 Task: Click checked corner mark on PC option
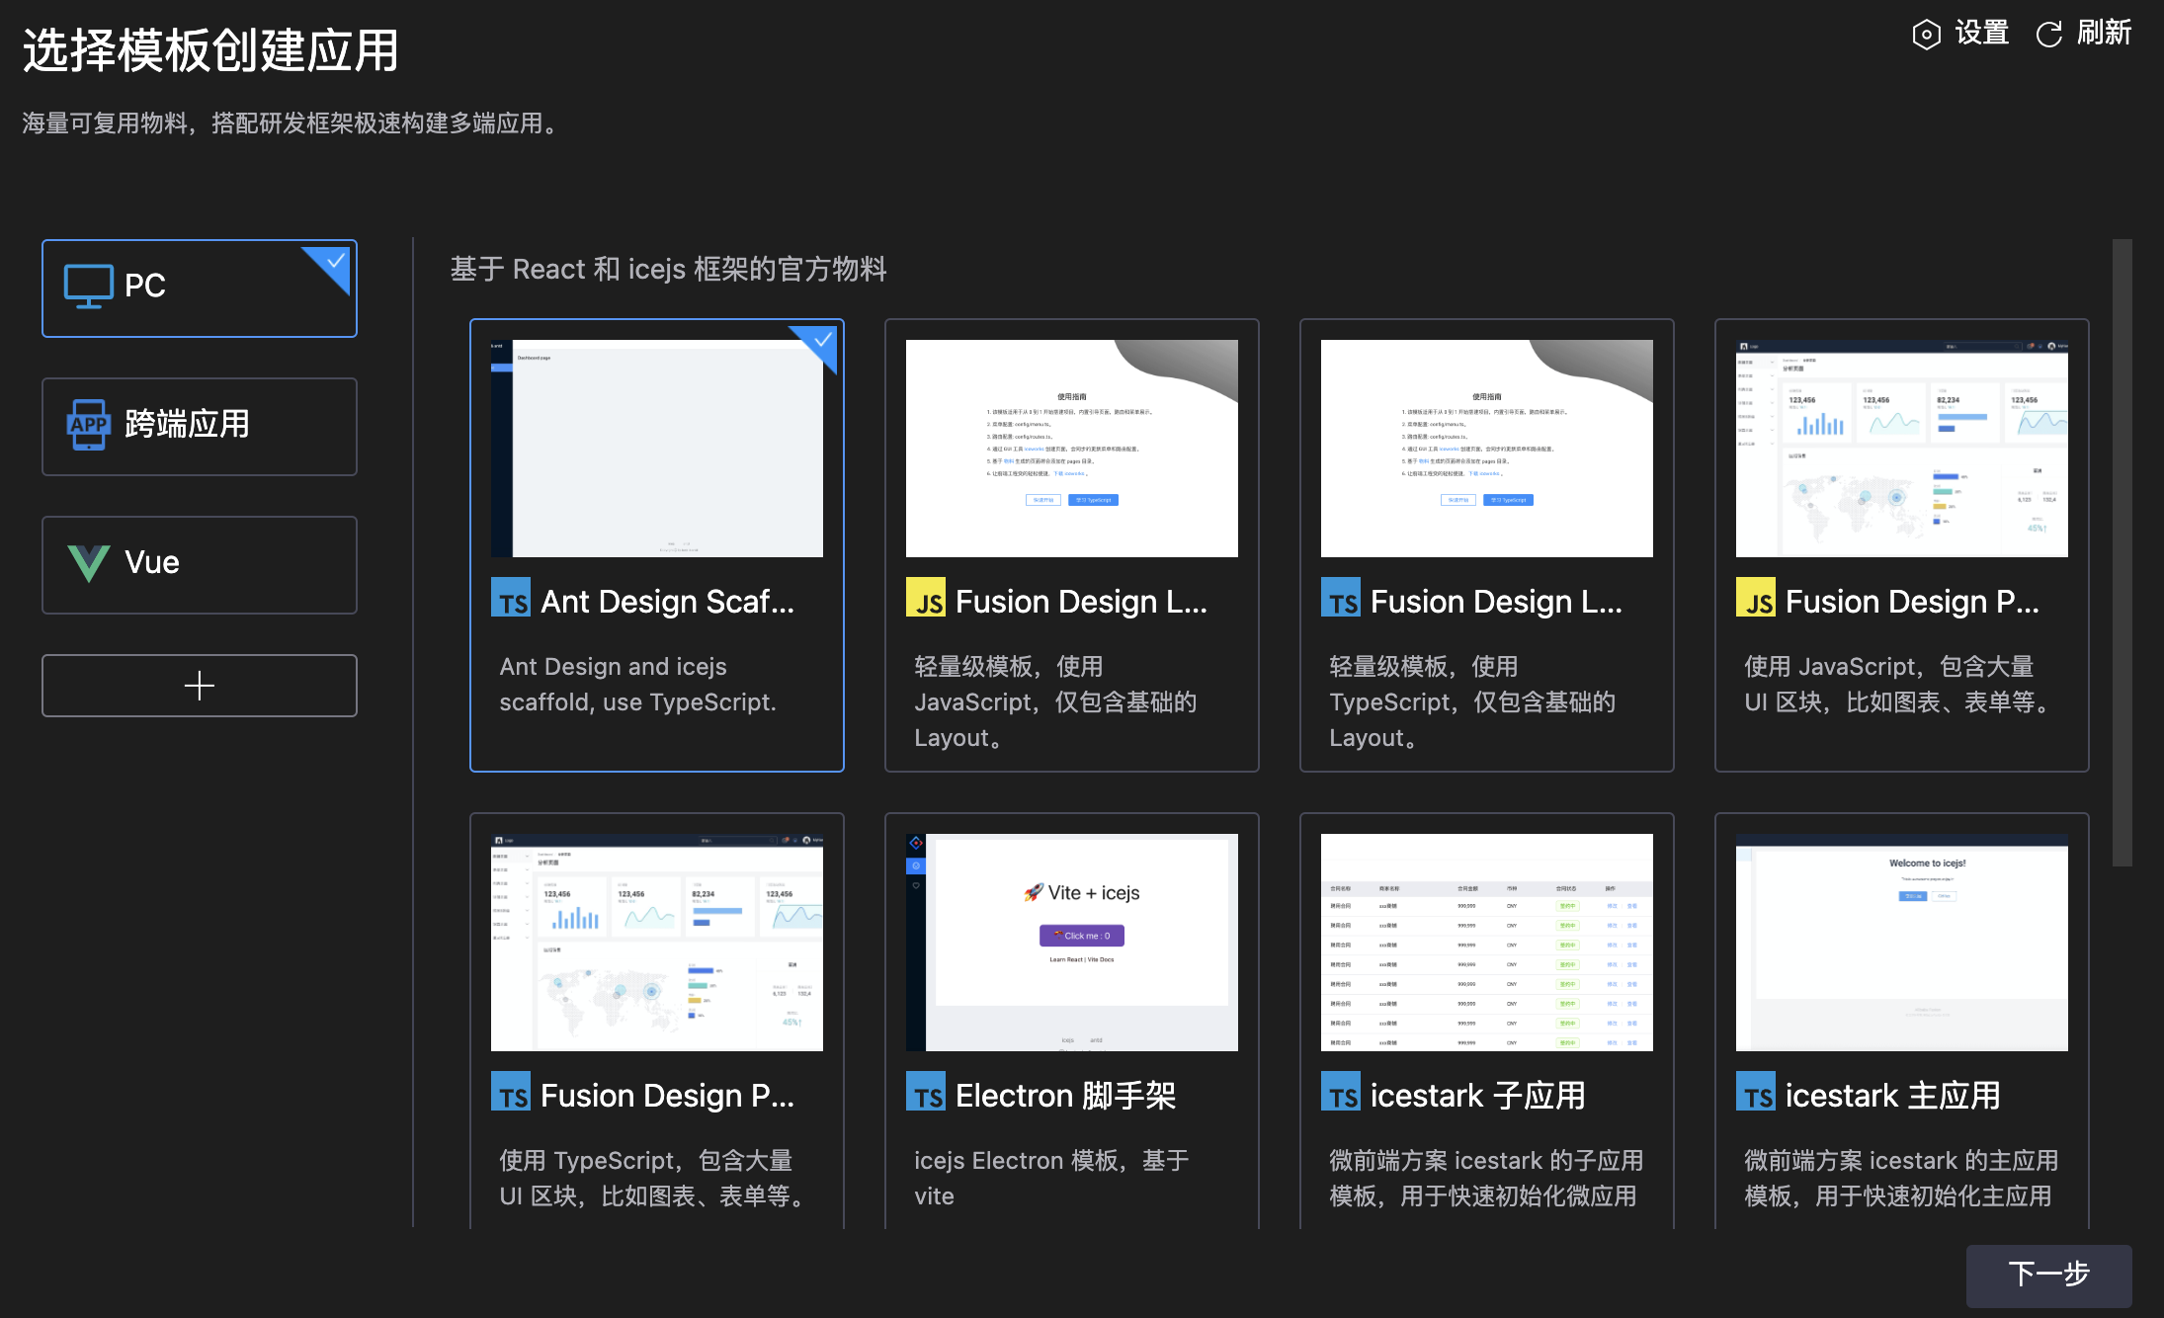(336, 261)
